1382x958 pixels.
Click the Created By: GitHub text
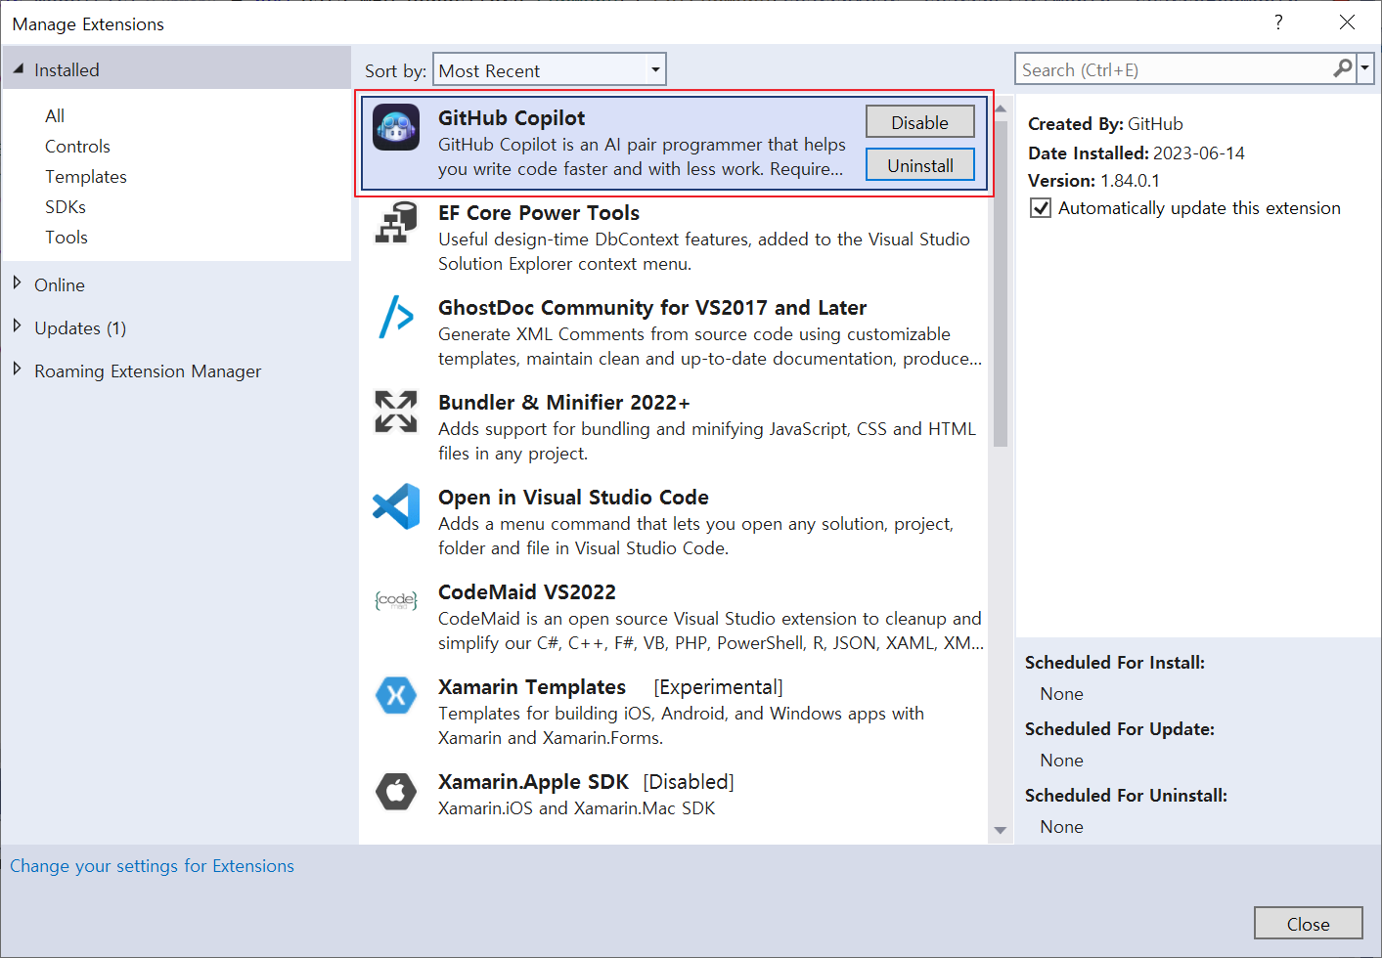(x=1105, y=123)
